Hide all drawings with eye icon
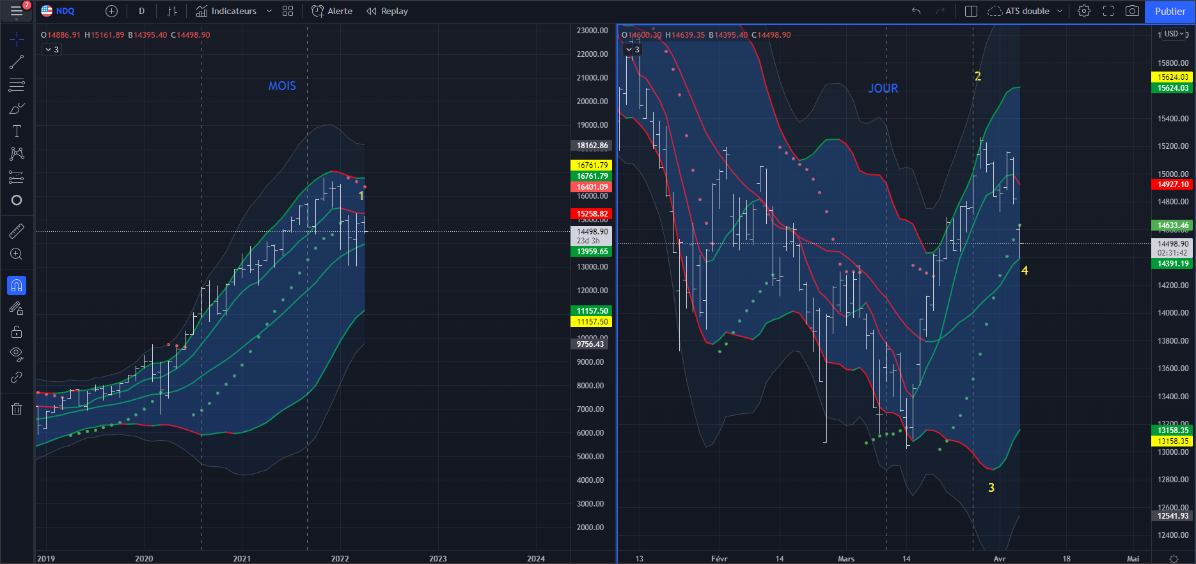 click(x=17, y=354)
